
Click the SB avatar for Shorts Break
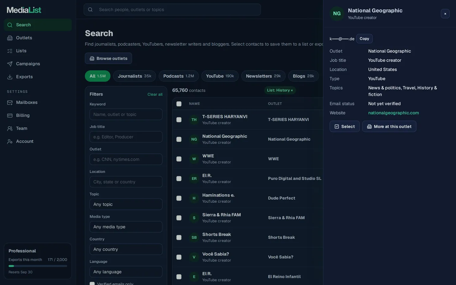(x=194, y=237)
